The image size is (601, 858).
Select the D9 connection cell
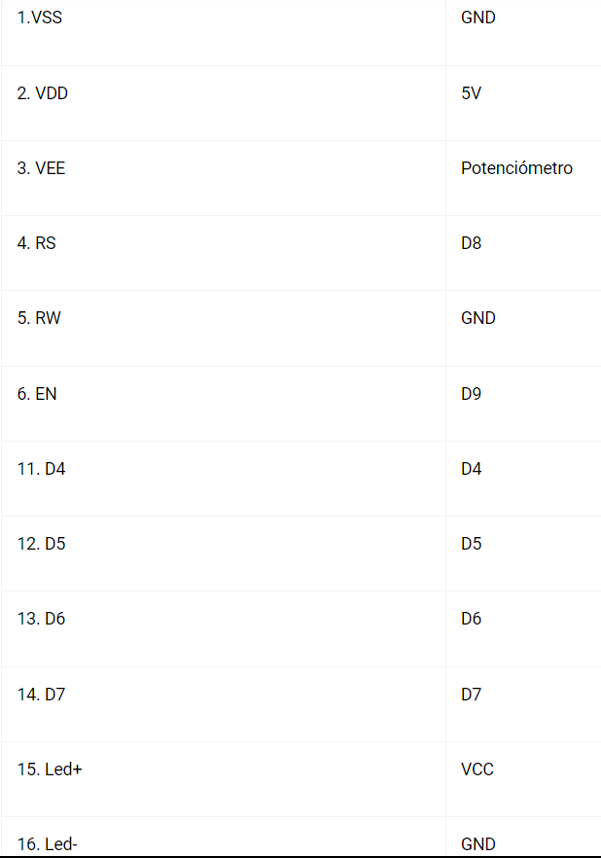[472, 394]
